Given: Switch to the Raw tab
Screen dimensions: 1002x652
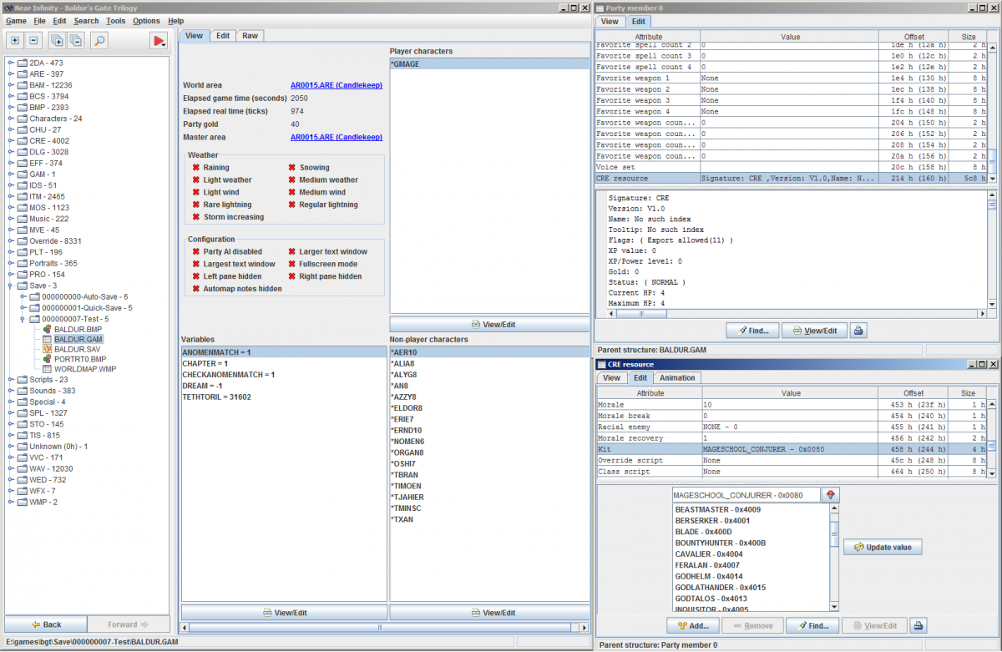Looking at the screenshot, I should coord(250,36).
